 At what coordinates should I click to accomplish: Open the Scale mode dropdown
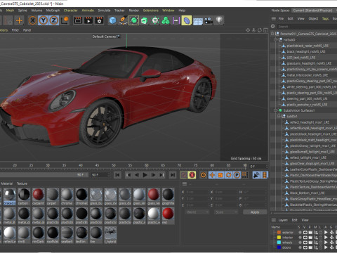226,212
